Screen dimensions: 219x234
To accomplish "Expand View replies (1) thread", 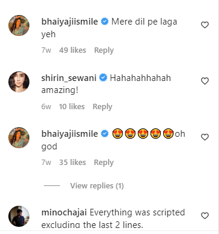I will coord(97,186).
